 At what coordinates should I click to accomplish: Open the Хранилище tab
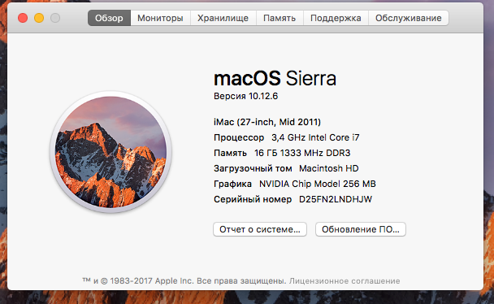click(223, 18)
